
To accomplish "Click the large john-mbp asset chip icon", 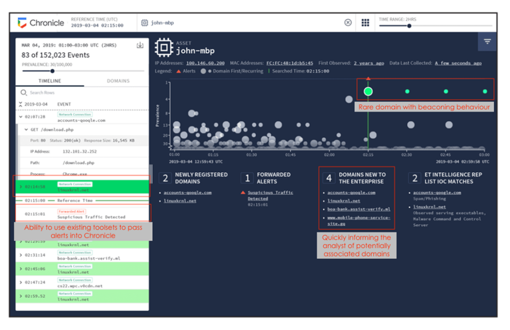I will pos(163,48).
